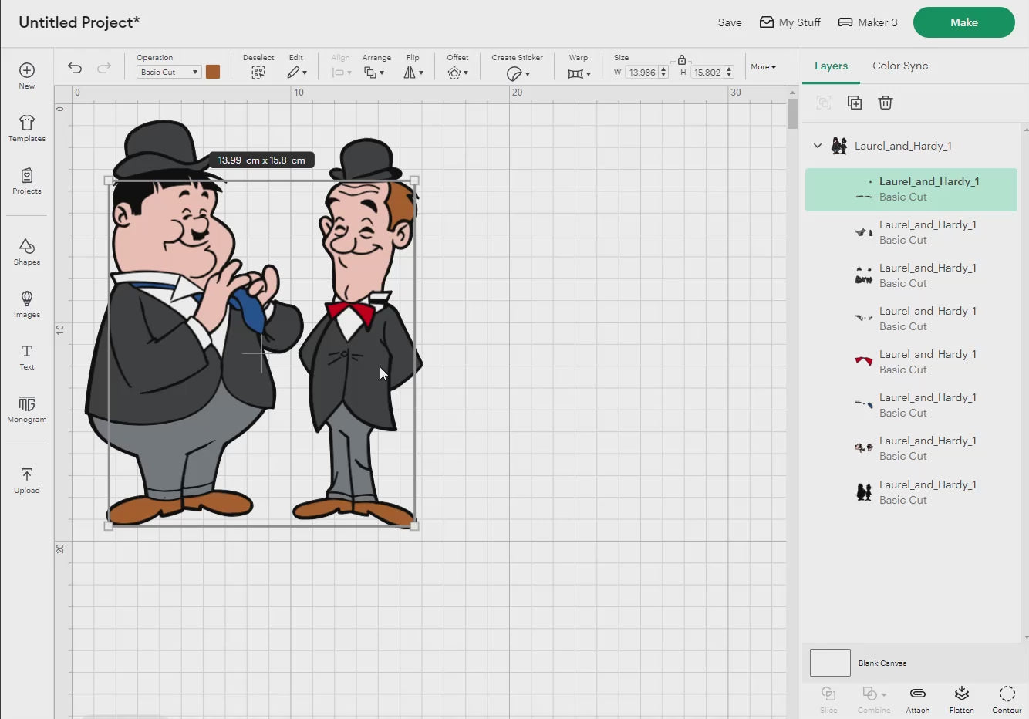Open My Stuff
1029x719 pixels.
click(x=790, y=22)
